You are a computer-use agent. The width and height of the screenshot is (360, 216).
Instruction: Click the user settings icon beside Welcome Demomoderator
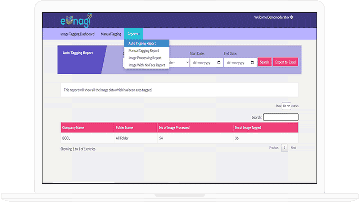tap(291, 17)
